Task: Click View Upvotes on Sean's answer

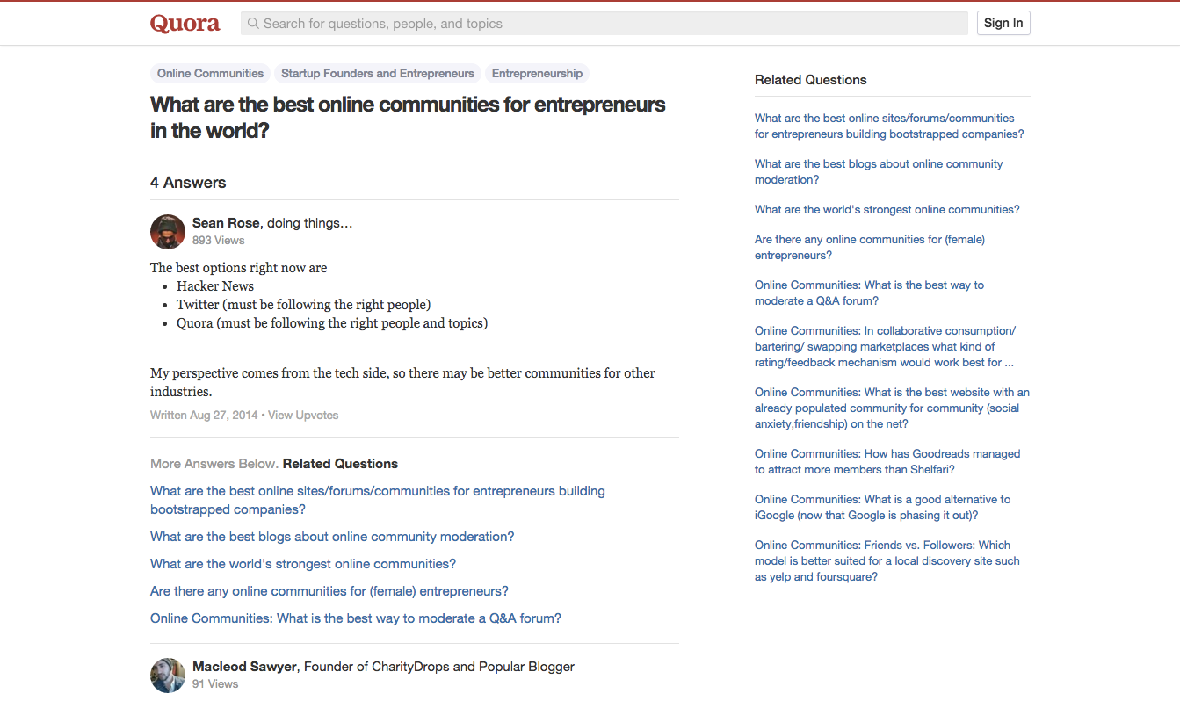Action: tap(303, 415)
